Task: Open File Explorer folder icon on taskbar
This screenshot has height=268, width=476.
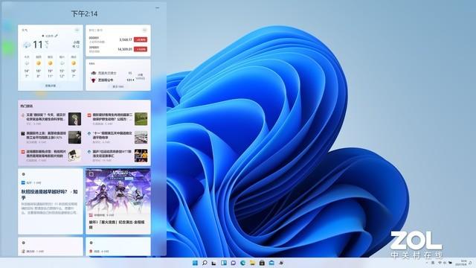Action: pyautogui.click(x=252, y=263)
